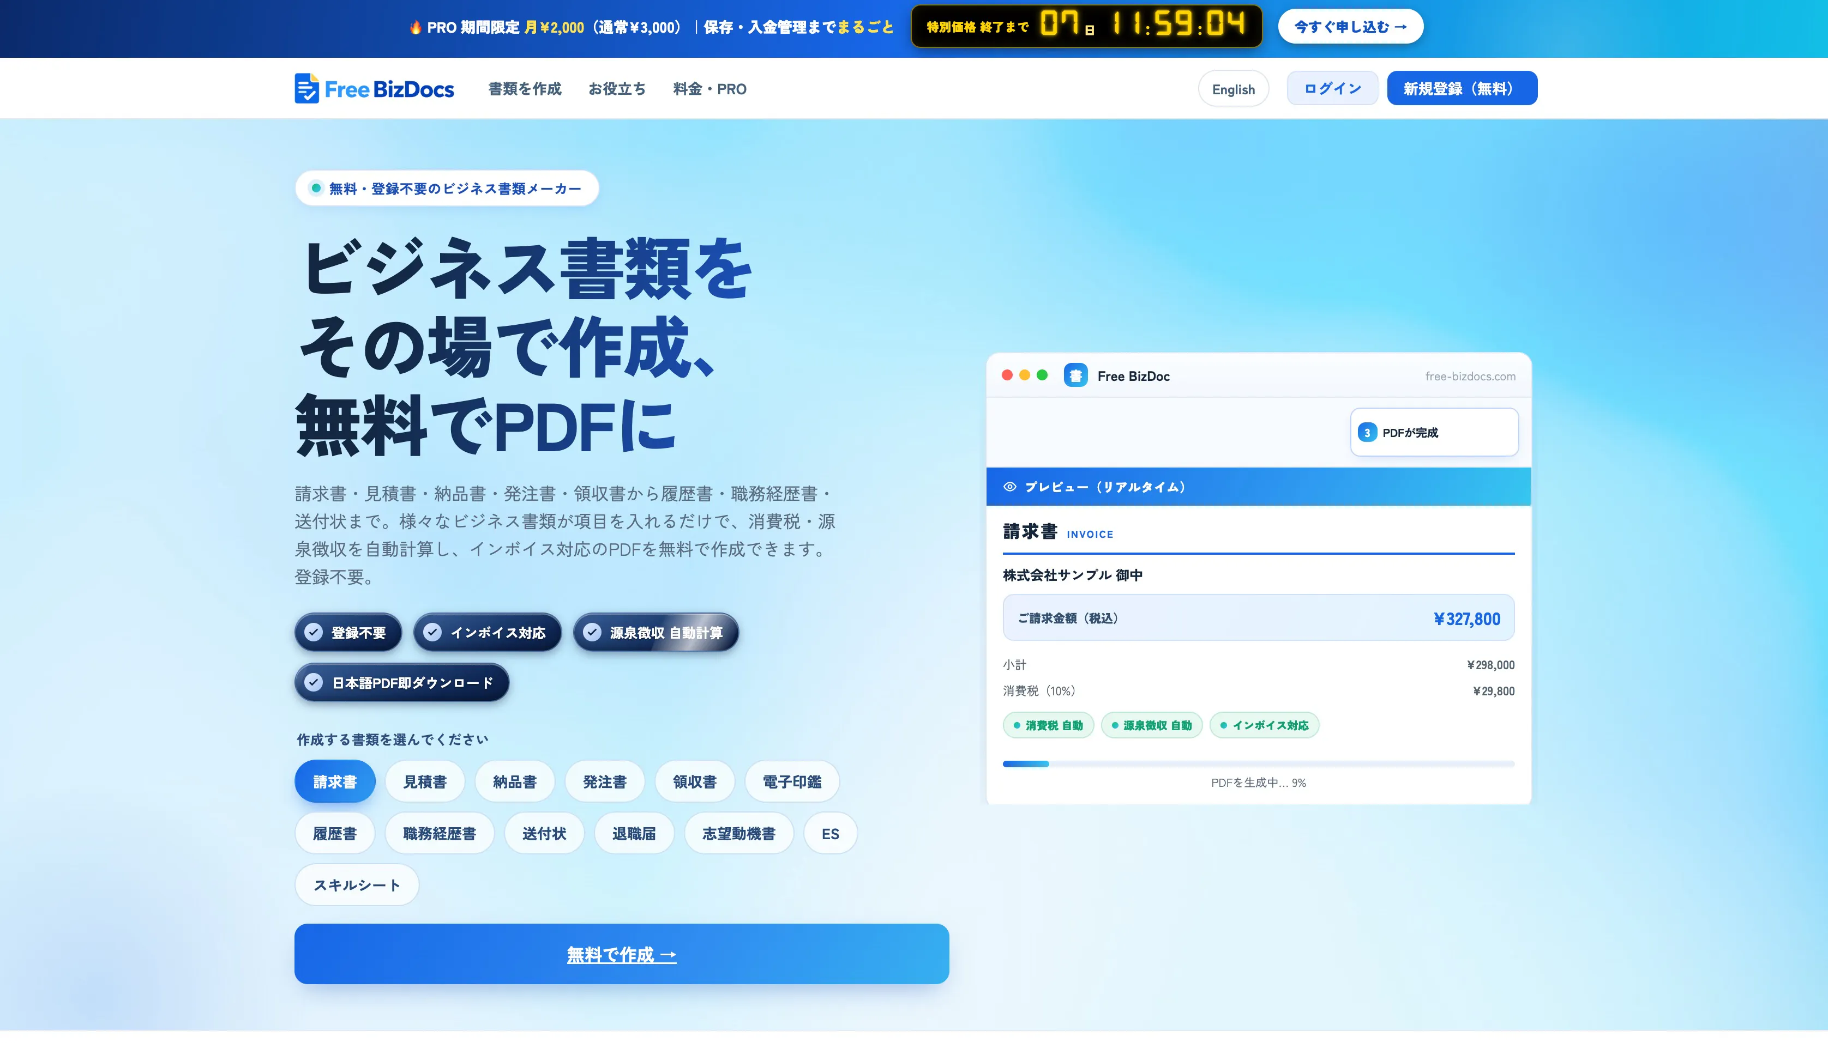Click 月¥2,000 price in banner
The width and height of the screenshot is (1828, 1043).
554,27
